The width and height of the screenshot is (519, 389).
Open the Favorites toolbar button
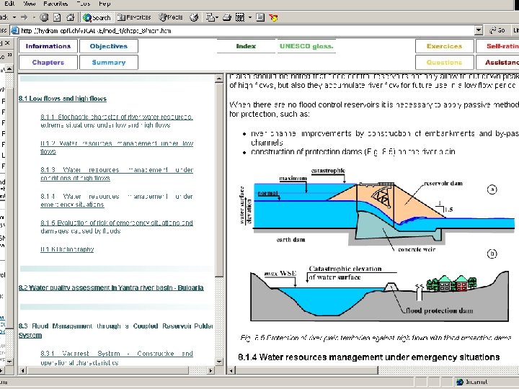click(133, 17)
